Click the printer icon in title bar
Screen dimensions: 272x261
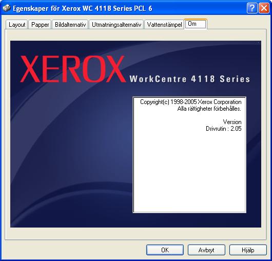click(x=7, y=8)
